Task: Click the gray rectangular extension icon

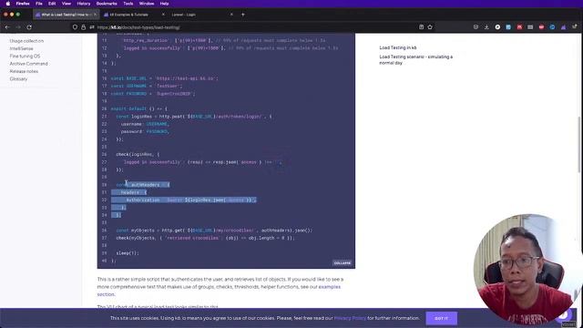Action: pos(530,27)
